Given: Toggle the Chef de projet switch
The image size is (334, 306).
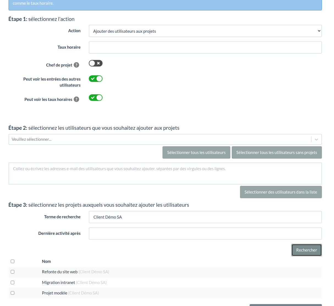Looking at the screenshot, I should [x=96, y=63].
